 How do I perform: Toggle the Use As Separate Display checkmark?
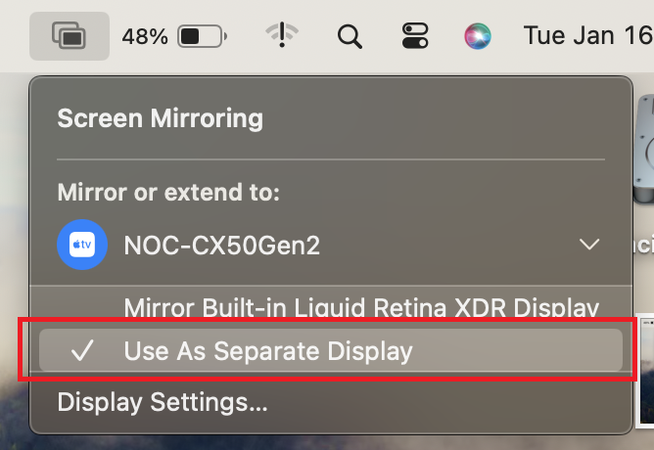click(83, 350)
